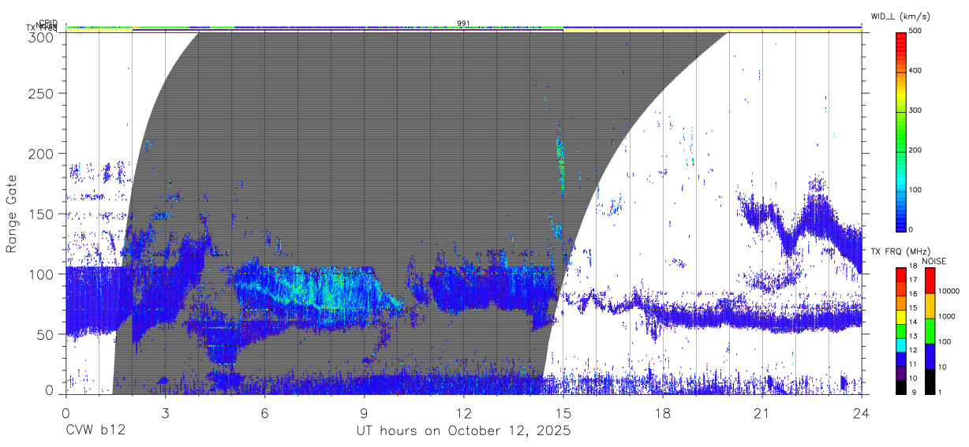
Task: Click the 1000 label on the NOISE legend
Action: (946, 317)
